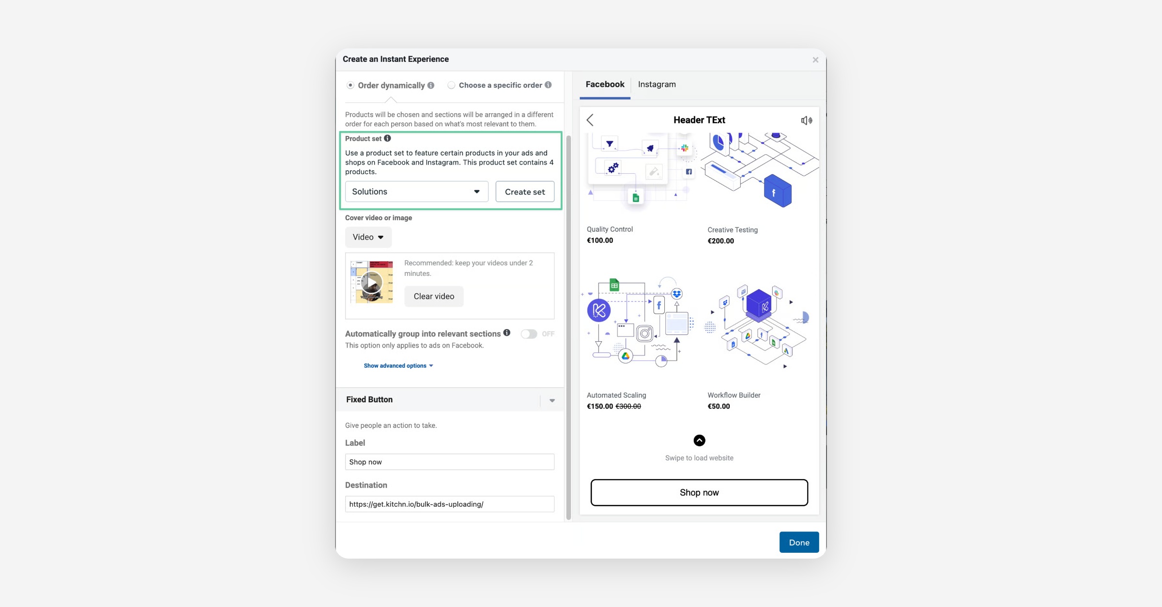Viewport: 1162px width, 607px height.
Task: Click the swipe up chevron circle icon
Action: coord(699,440)
